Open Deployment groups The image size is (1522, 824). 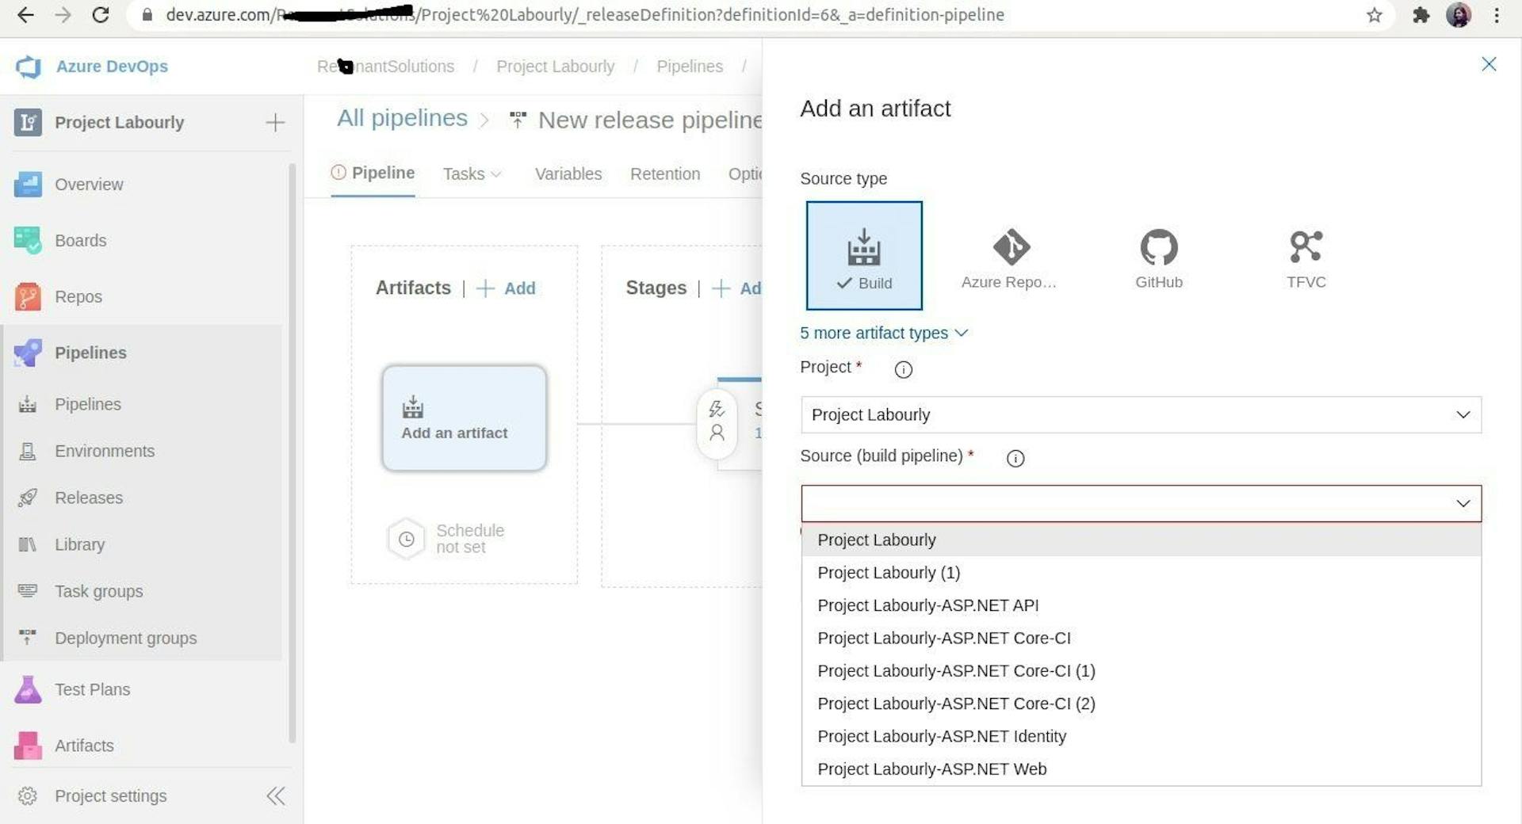pyautogui.click(x=125, y=638)
